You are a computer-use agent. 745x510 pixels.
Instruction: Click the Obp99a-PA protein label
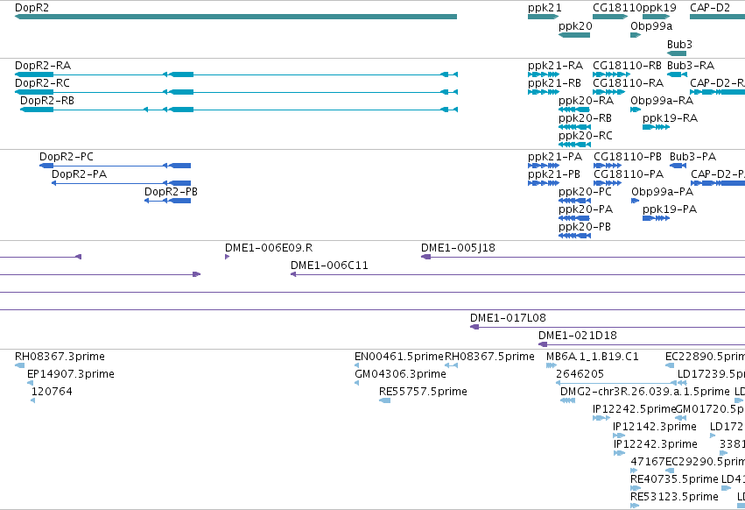pyautogui.click(x=663, y=192)
